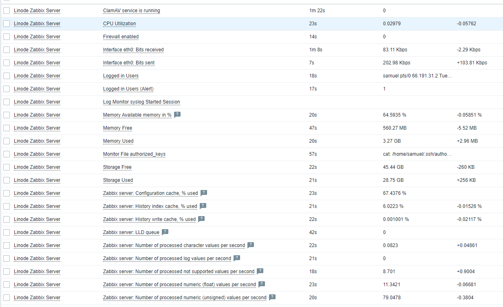503x307 pixels.
Task: Show help for History write cache, % used
Action: click(201, 219)
